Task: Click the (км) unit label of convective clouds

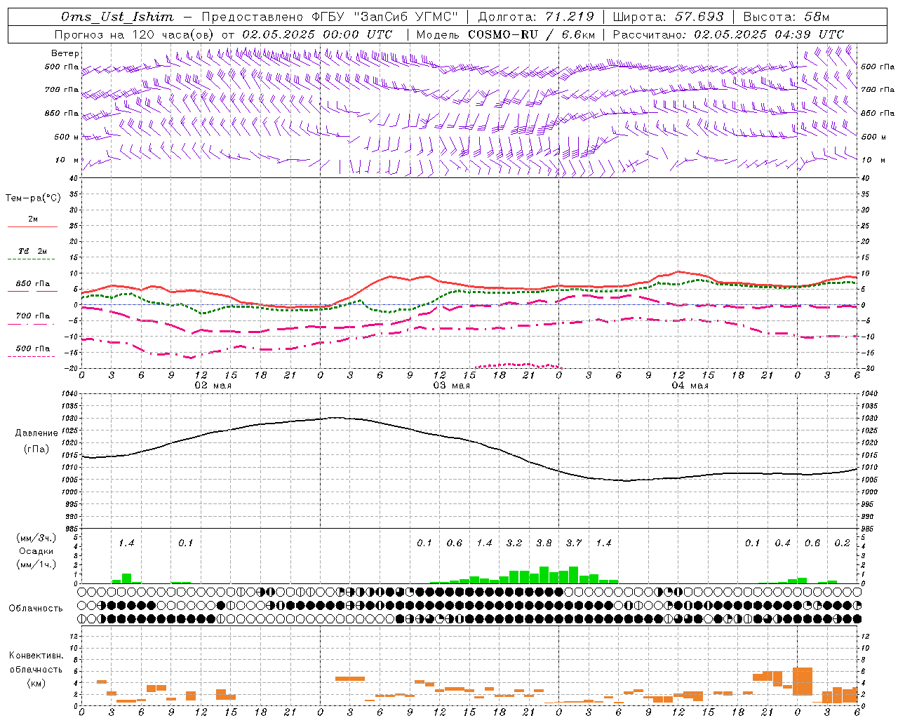Action: (x=38, y=683)
